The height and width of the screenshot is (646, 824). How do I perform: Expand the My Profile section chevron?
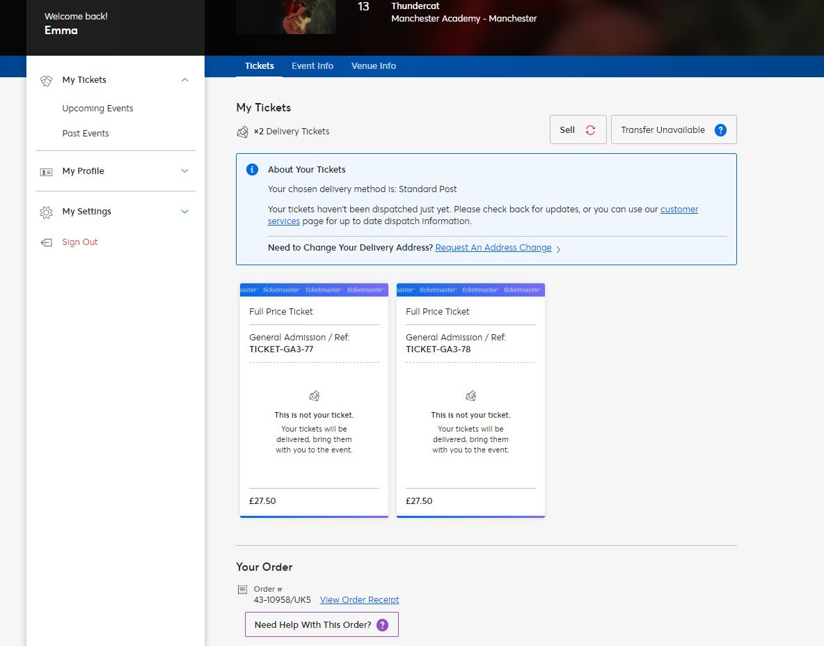coord(184,171)
